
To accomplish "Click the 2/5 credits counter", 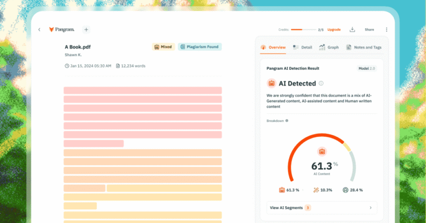I will [x=320, y=29].
